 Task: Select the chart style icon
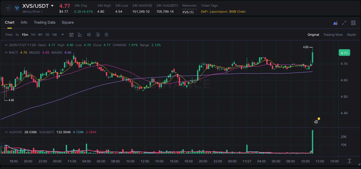coord(80,35)
